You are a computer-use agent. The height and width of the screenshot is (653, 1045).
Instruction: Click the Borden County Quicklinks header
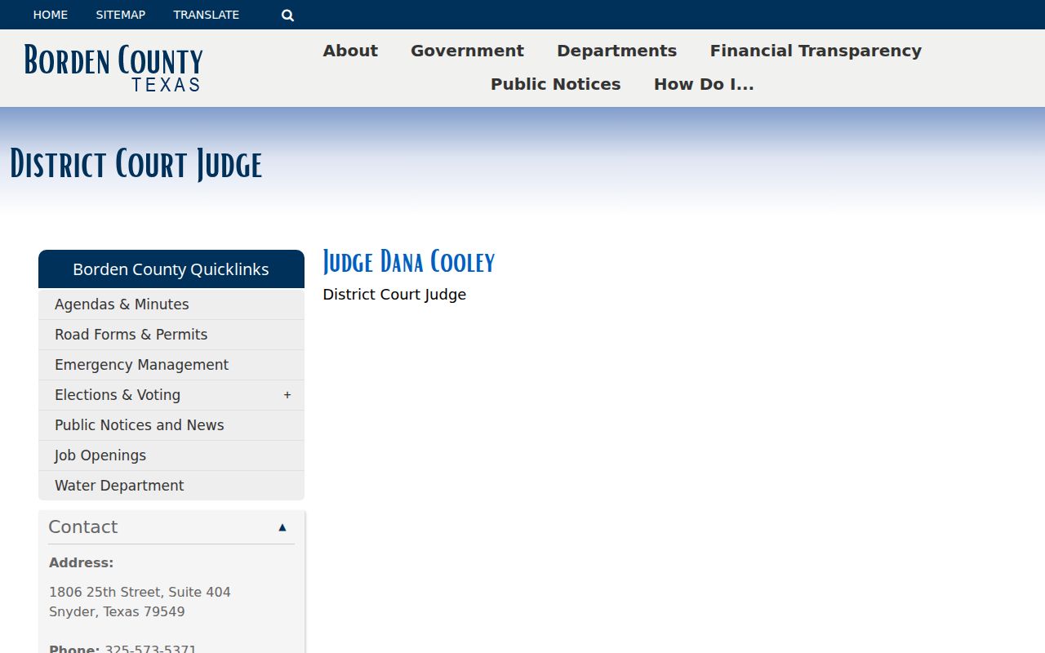point(171,269)
